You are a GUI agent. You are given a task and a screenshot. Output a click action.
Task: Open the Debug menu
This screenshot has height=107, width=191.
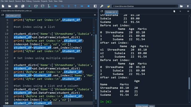point(29,1)
